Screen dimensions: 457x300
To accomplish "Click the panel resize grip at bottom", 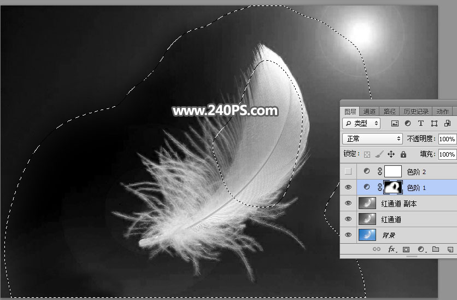I will (412, 256).
